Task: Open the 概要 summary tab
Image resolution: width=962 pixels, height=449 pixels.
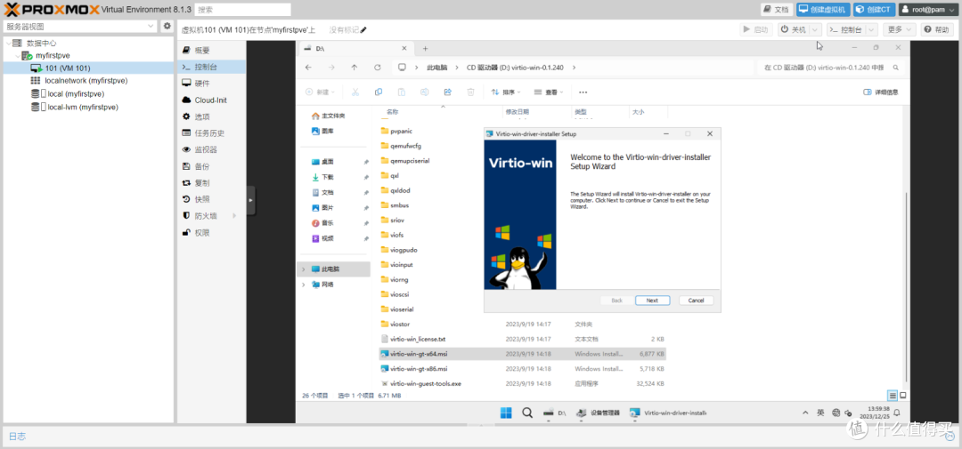Action: pyautogui.click(x=211, y=50)
